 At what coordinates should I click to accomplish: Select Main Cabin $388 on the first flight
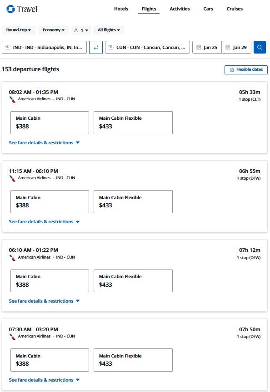[x=50, y=122]
